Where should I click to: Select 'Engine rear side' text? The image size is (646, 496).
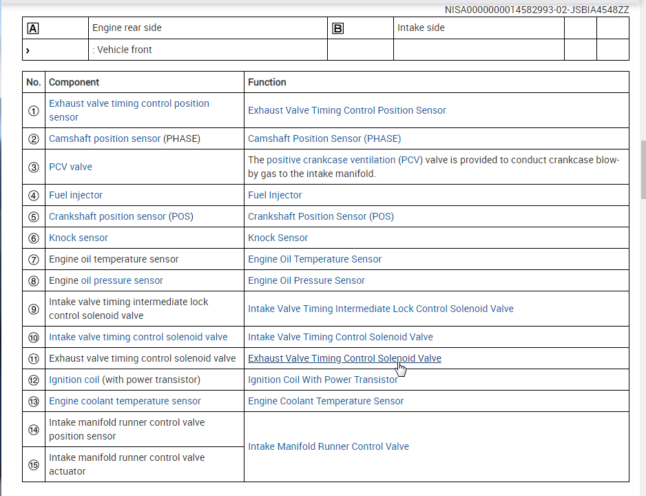click(x=127, y=28)
